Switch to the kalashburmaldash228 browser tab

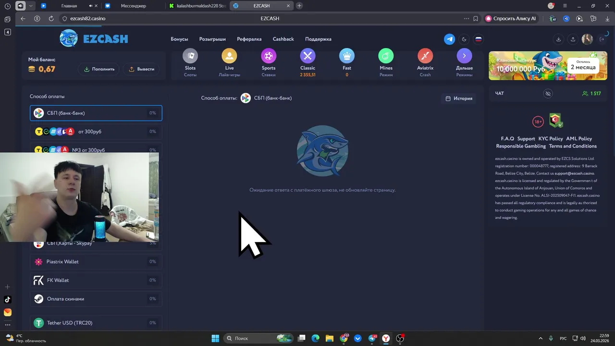click(x=197, y=6)
